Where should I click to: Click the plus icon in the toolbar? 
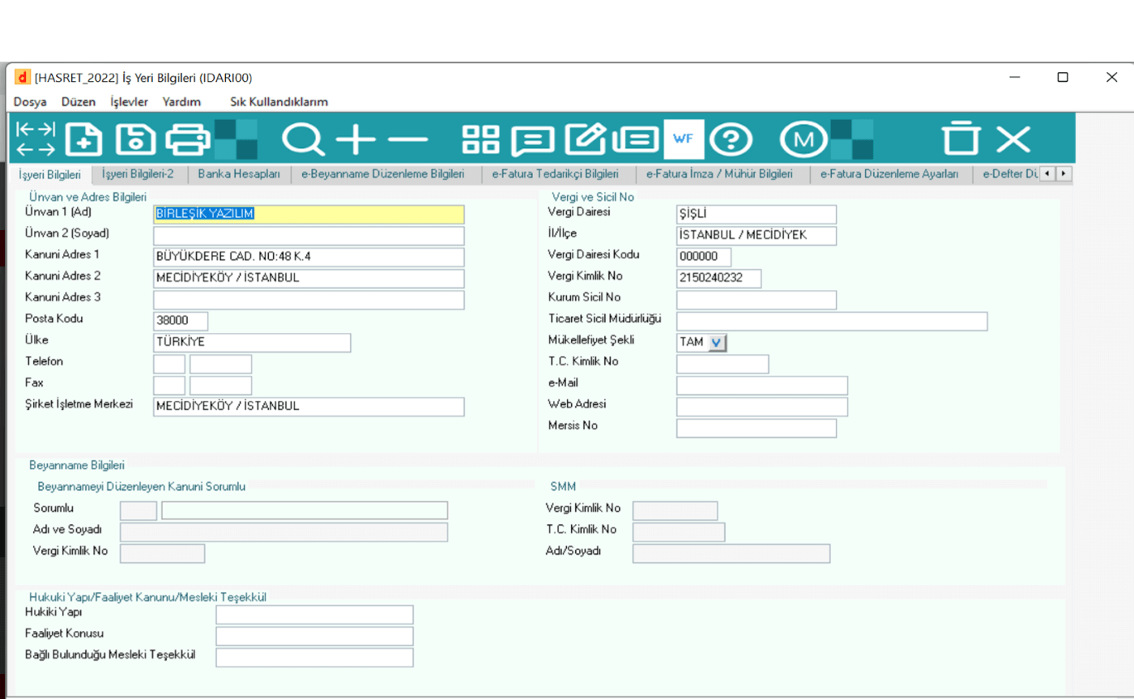[x=356, y=139]
